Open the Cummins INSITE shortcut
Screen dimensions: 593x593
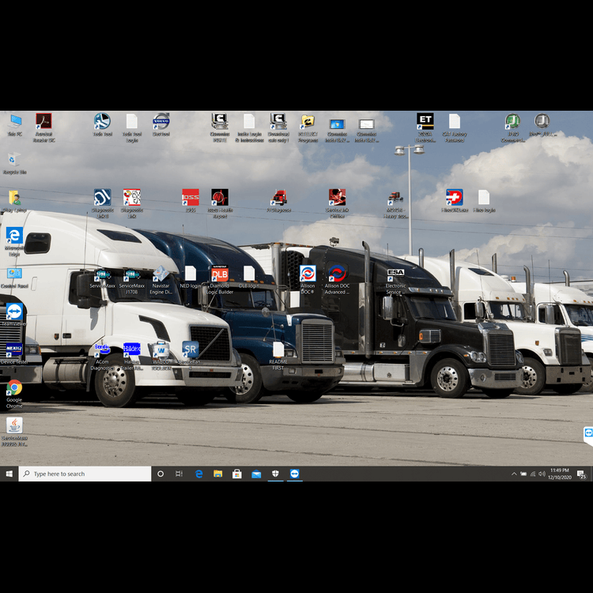[x=220, y=127]
